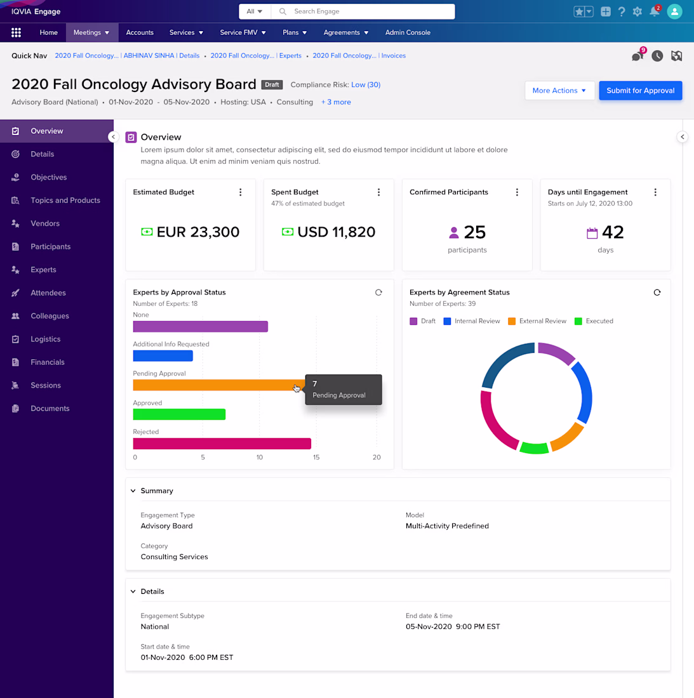
Task: Open the chat comments icon with badge
Action: [638, 55]
